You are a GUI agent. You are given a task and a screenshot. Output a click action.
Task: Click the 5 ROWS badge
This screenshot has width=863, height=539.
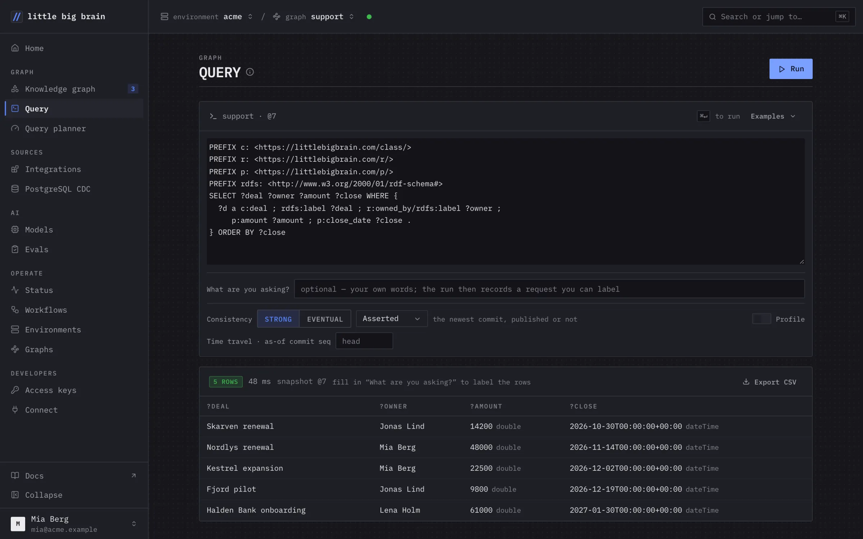(225, 382)
